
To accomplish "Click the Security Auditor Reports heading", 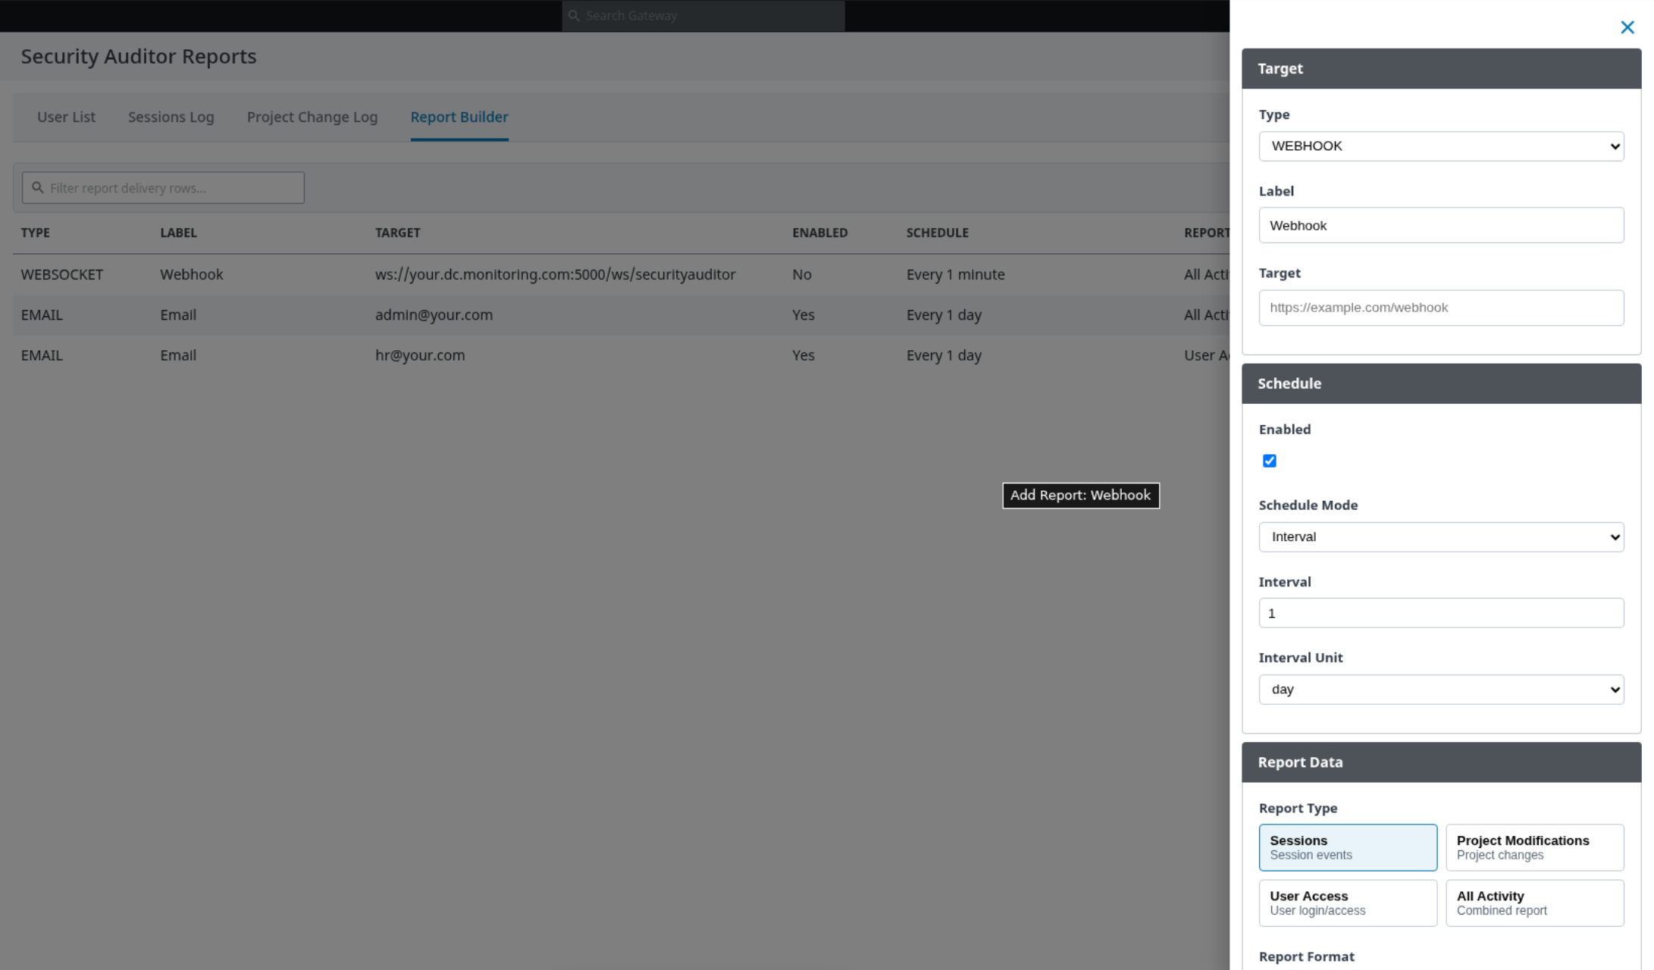I will point(139,57).
